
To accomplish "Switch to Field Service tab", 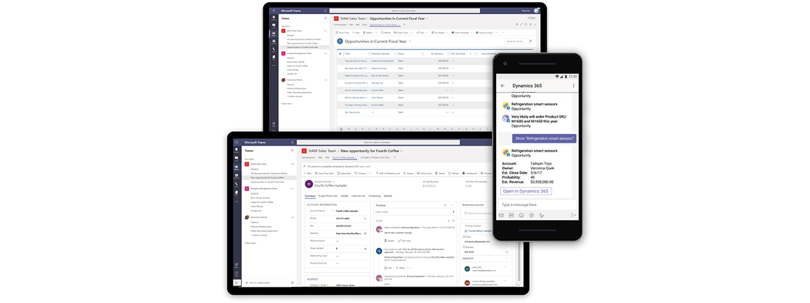I will coord(358,196).
